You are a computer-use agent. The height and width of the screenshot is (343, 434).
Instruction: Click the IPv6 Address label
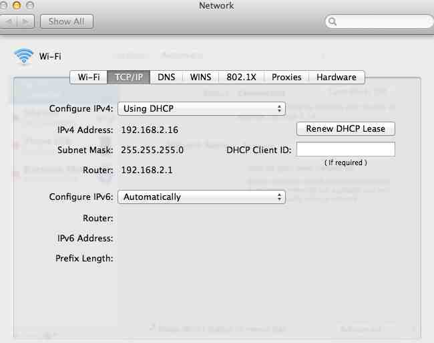[x=85, y=238]
